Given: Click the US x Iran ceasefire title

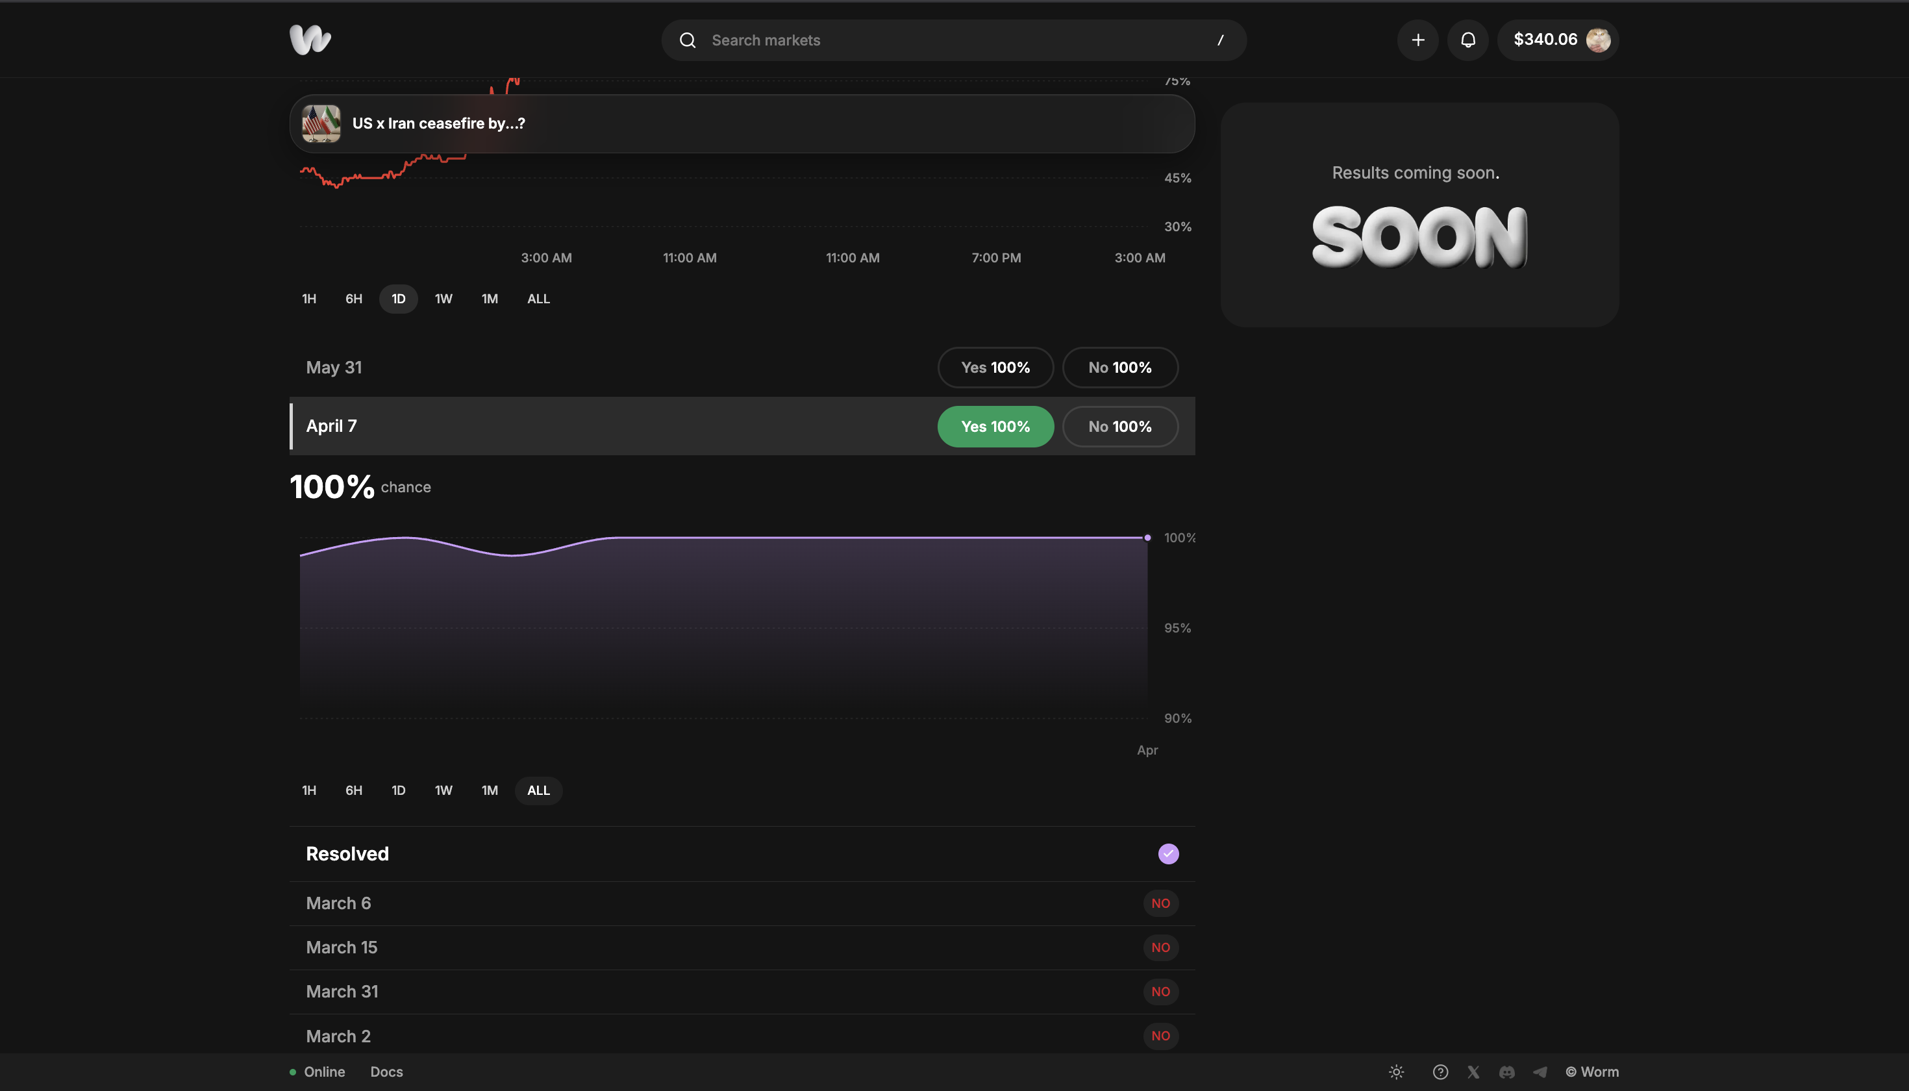Looking at the screenshot, I should (x=438, y=123).
